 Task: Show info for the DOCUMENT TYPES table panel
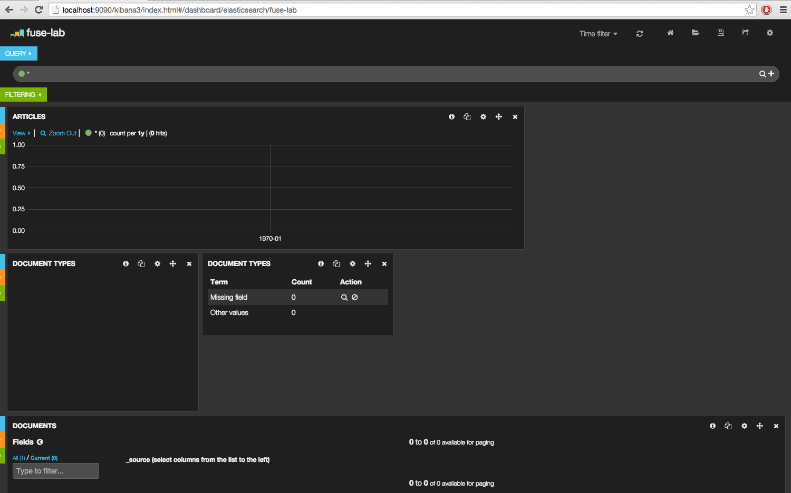321,263
